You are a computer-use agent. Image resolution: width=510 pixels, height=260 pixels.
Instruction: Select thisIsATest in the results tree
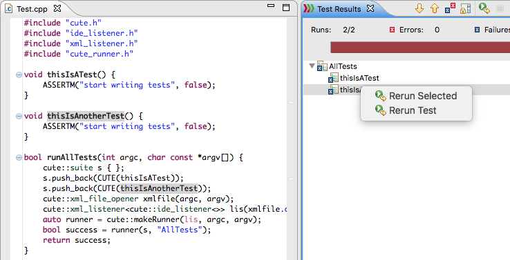click(359, 78)
